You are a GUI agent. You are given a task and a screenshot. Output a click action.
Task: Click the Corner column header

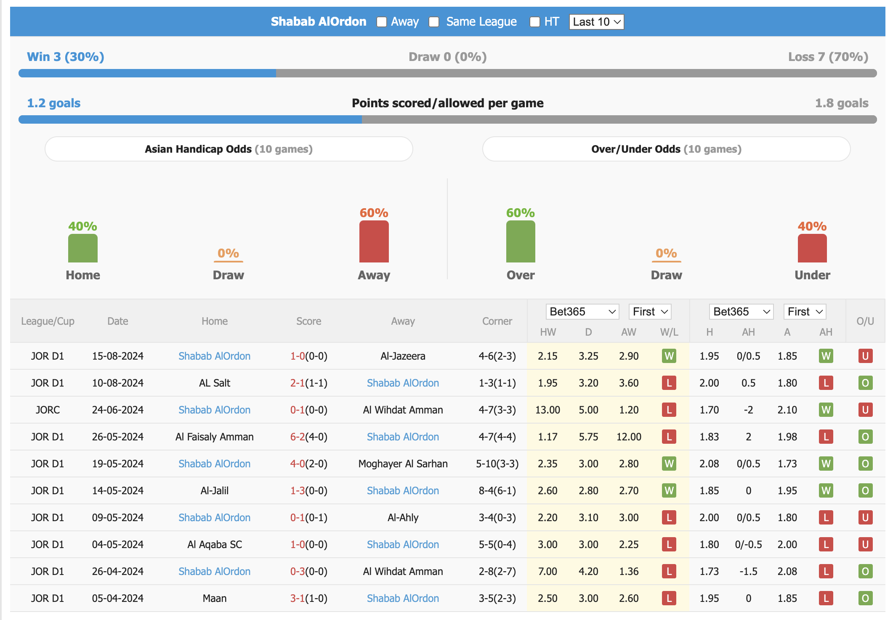tap(497, 321)
